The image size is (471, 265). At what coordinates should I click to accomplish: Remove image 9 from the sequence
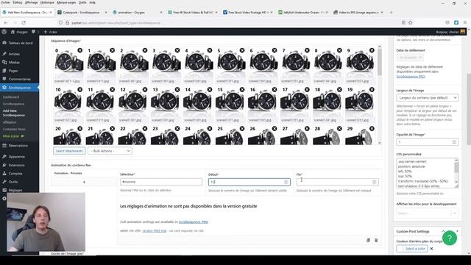coord(372,50)
